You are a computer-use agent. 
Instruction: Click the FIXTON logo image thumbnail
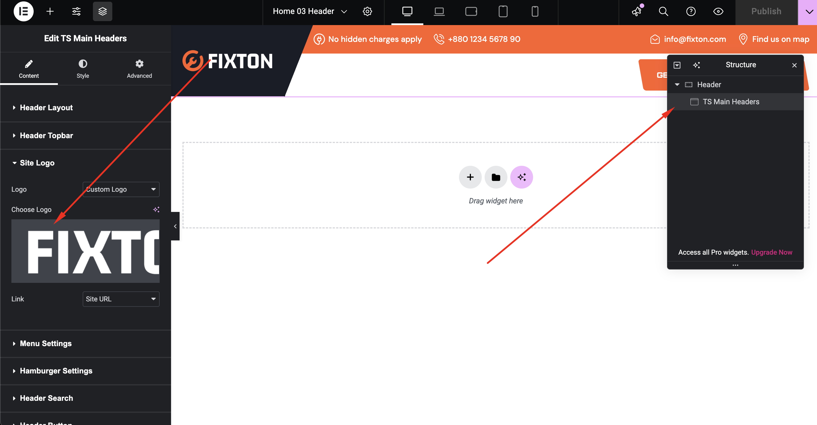(x=85, y=251)
